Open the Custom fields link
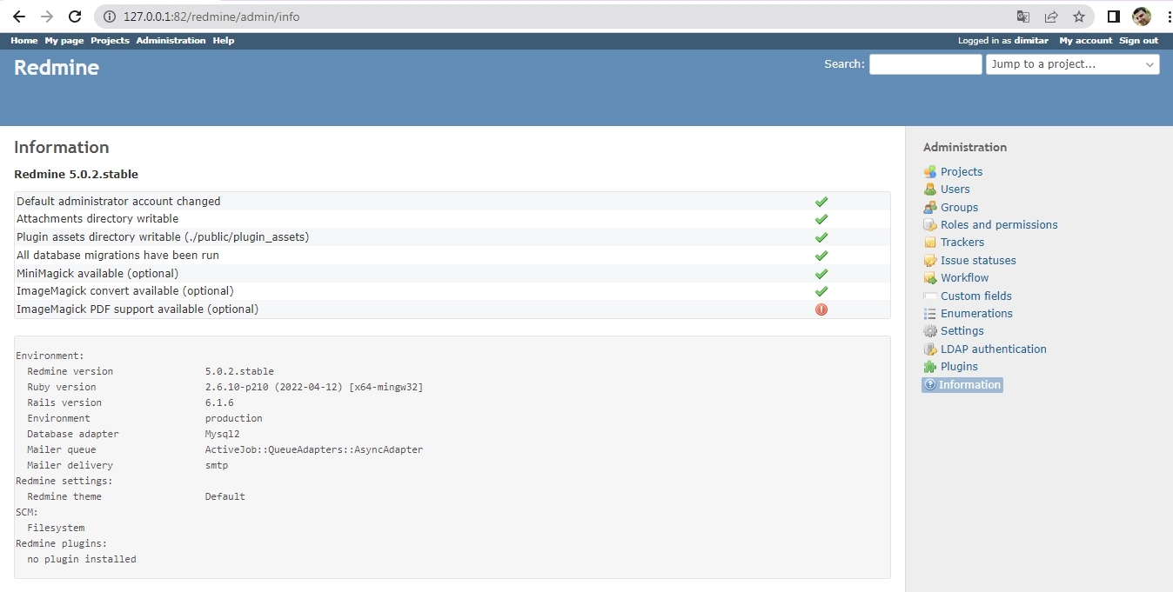Viewport: 1173px width, 592px height. [975, 296]
